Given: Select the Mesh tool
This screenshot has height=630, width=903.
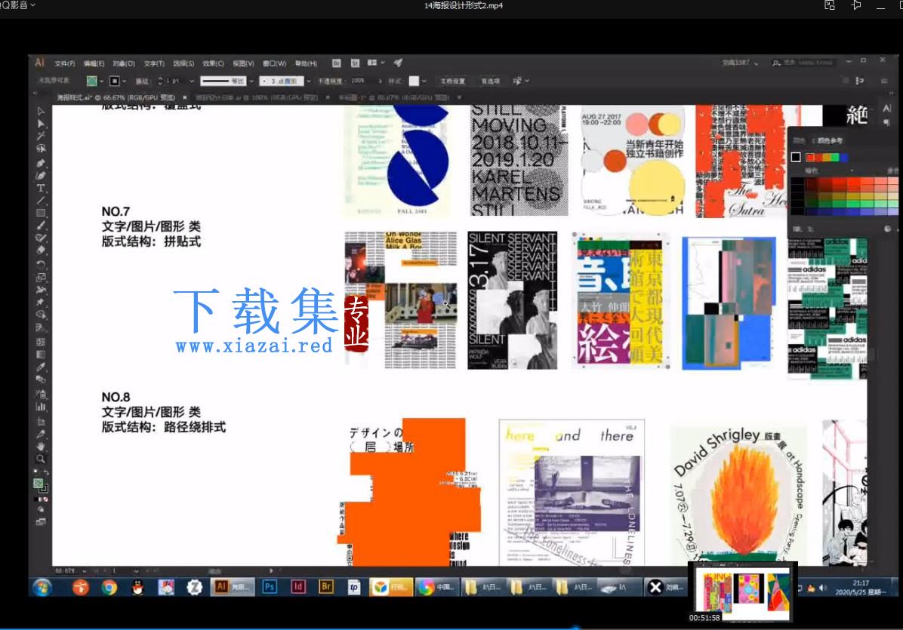Looking at the screenshot, I should point(41,342).
